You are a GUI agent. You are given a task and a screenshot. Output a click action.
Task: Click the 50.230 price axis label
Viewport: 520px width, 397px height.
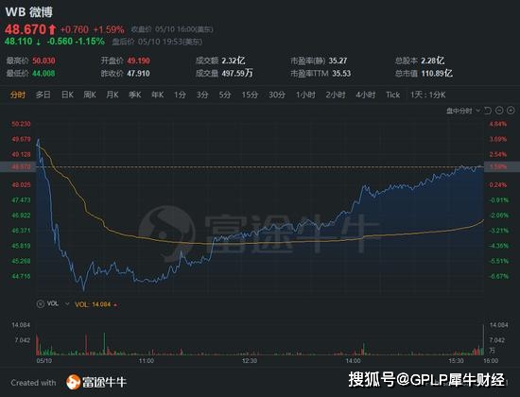[x=21, y=124]
